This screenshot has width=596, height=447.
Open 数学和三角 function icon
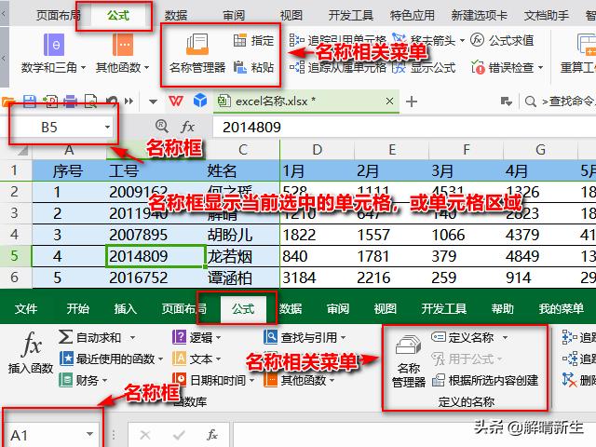point(54,45)
